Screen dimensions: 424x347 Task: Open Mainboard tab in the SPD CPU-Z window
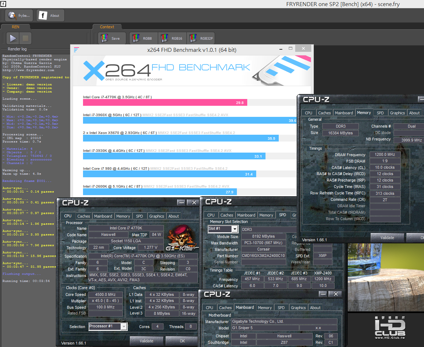(x=246, y=215)
